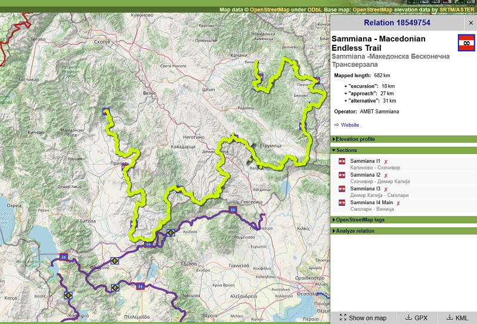
Task: Click the route icon left of Sammiana I4 Main
Action: (343, 203)
